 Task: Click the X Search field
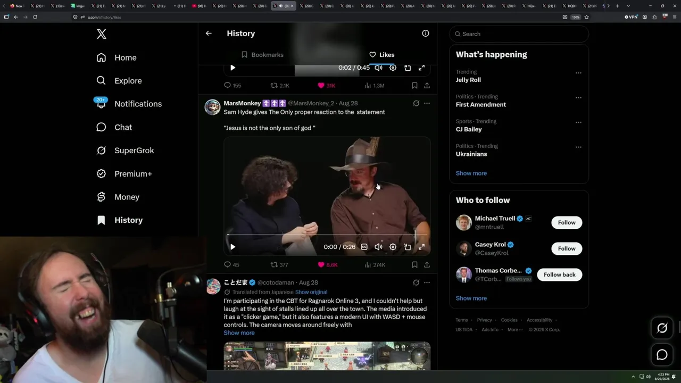(x=519, y=34)
